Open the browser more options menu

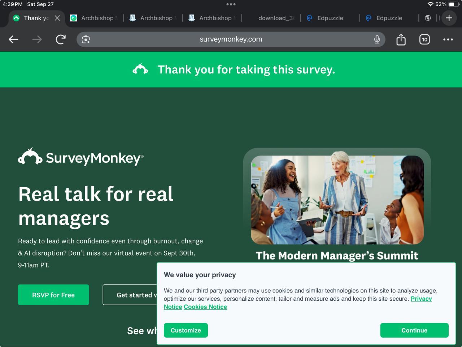(448, 39)
